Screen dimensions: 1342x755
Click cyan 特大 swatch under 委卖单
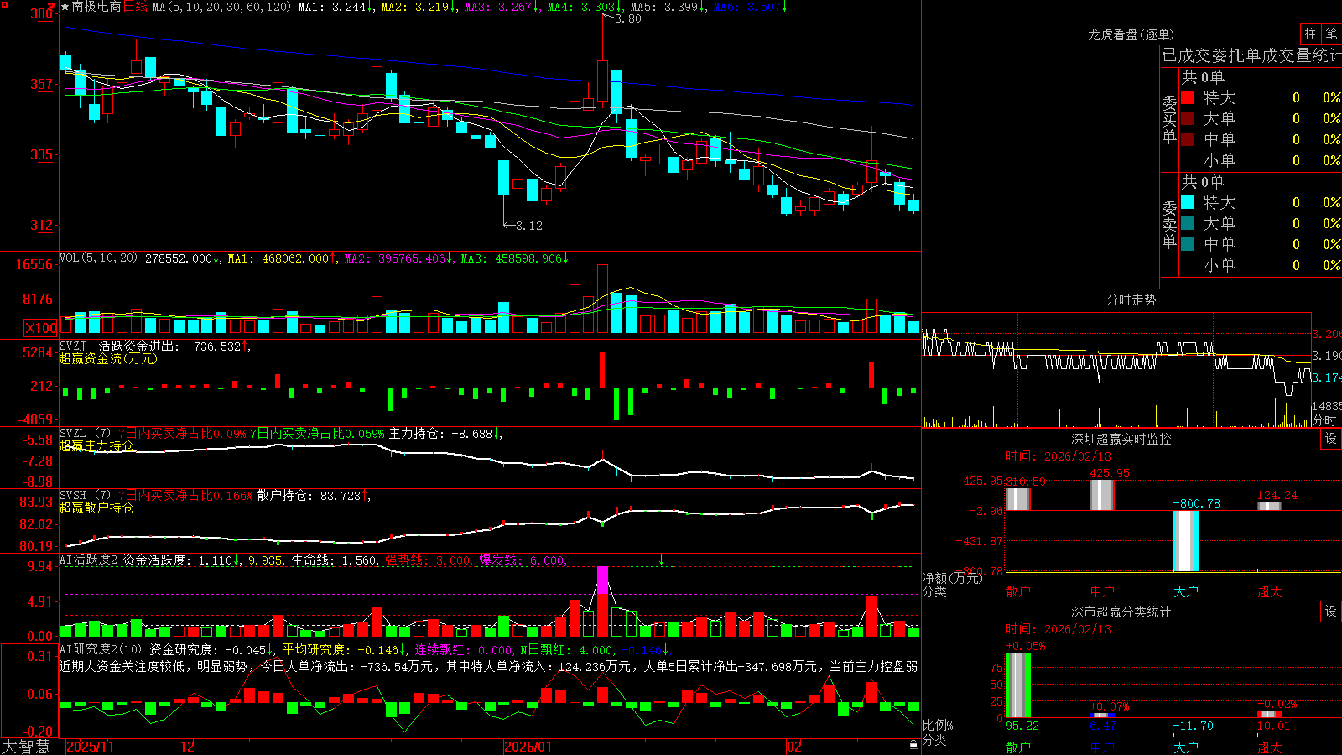[x=1188, y=202]
